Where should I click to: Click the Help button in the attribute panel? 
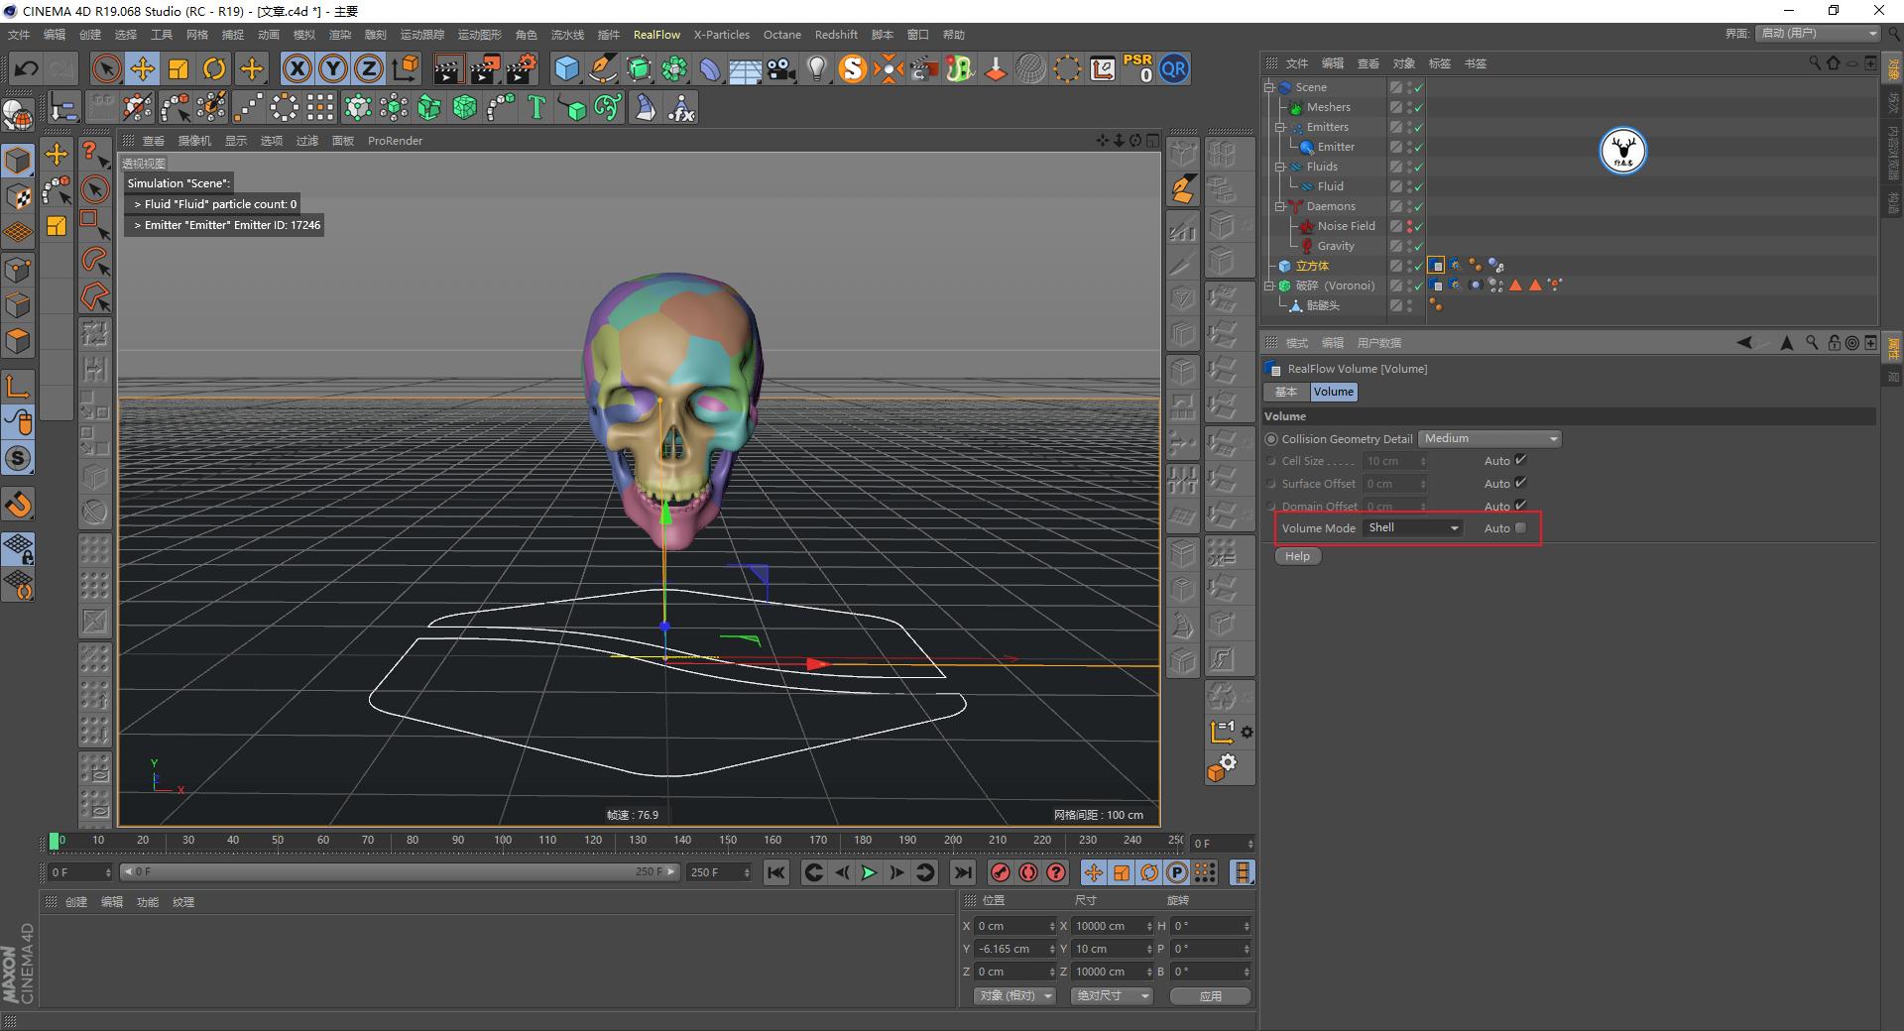1297,555
